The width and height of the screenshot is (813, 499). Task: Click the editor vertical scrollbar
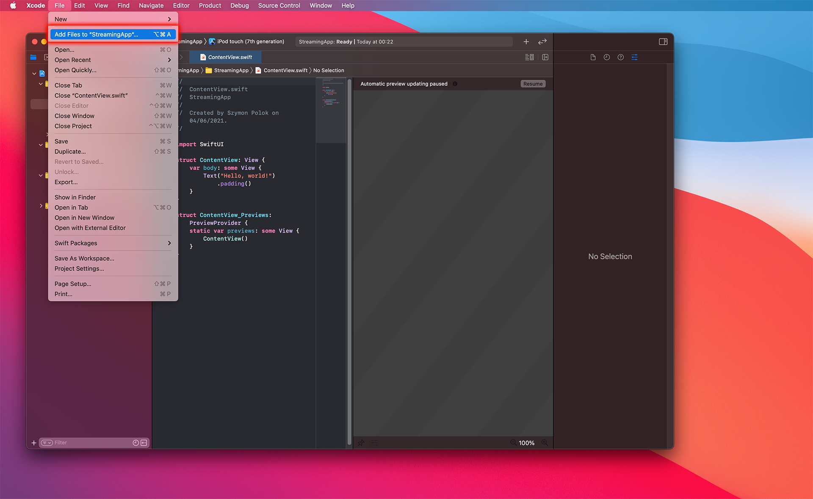[349, 262]
